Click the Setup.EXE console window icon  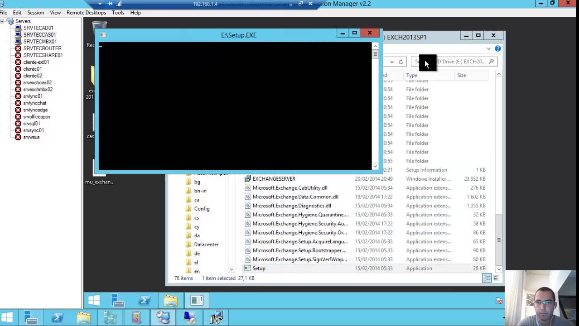(x=103, y=35)
